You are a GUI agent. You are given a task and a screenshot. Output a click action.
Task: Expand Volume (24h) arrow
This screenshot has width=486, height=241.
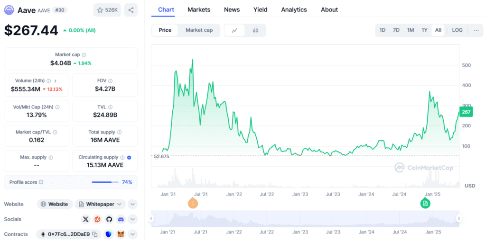pos(56,81)
